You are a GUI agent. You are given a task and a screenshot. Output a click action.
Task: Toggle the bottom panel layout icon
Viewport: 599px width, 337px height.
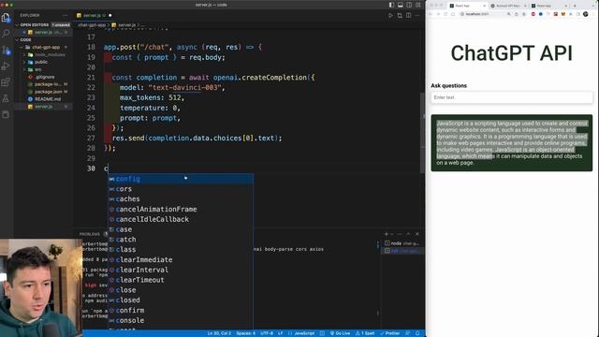(x=401, y=5)
